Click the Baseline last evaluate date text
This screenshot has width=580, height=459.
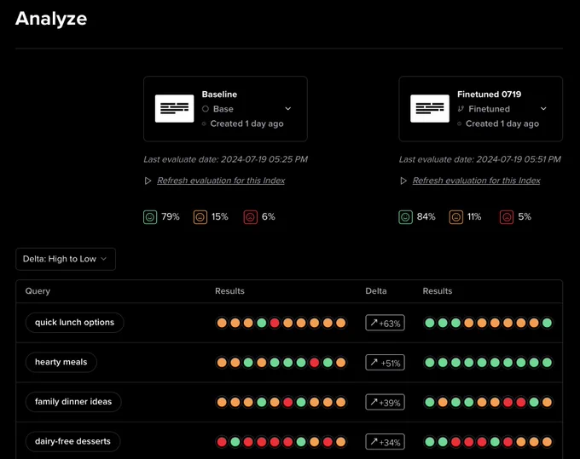pyautogui.click(x=226, y=159)
